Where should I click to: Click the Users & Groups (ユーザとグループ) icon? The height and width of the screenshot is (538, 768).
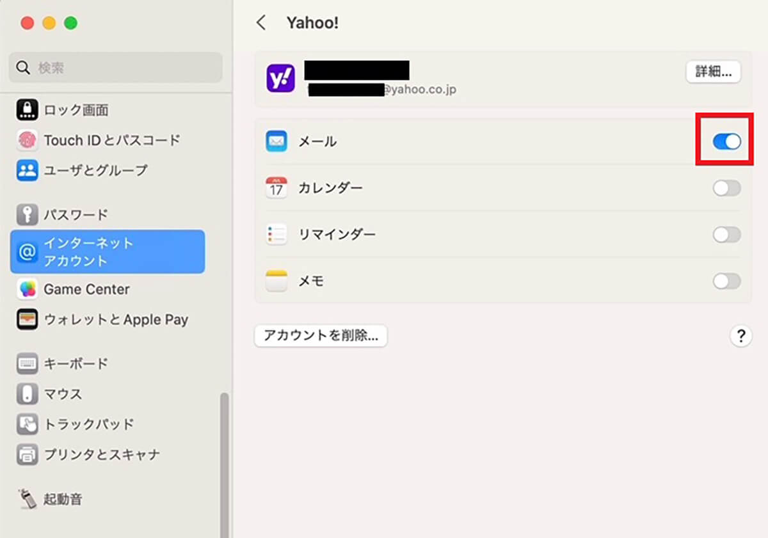(27, 170)
